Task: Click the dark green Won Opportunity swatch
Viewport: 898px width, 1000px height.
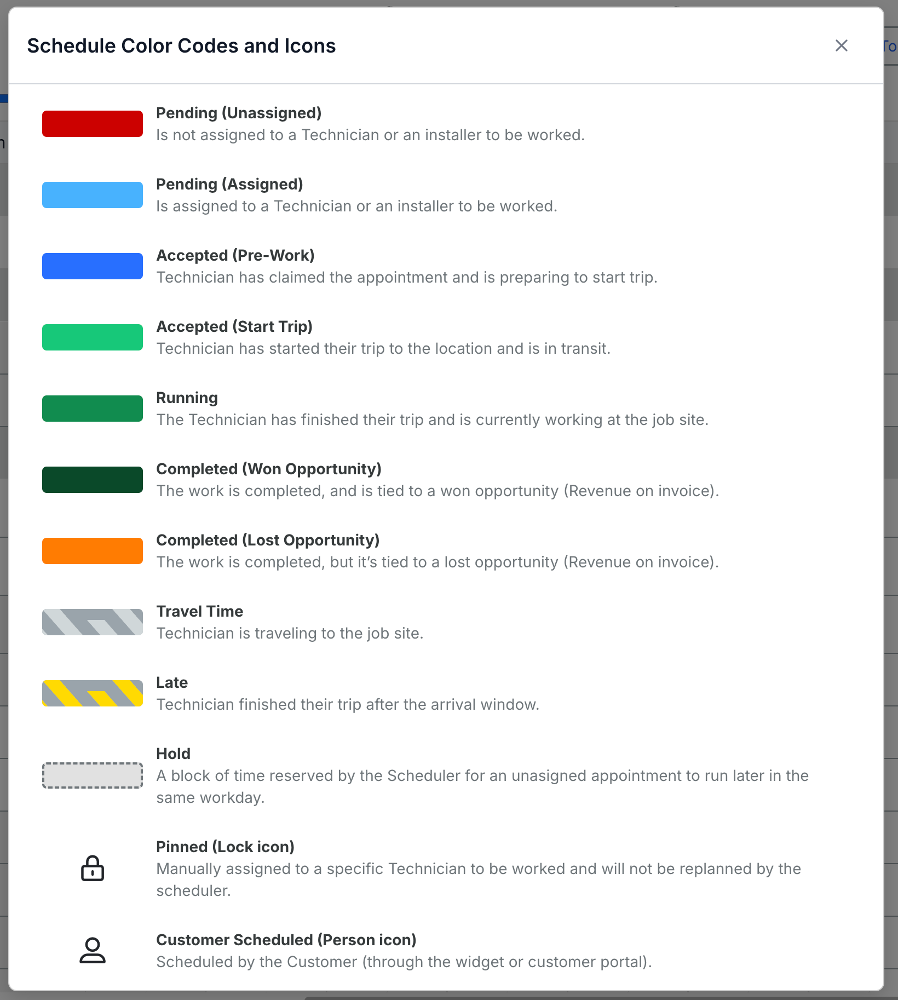Action: (x=93, y=480)
